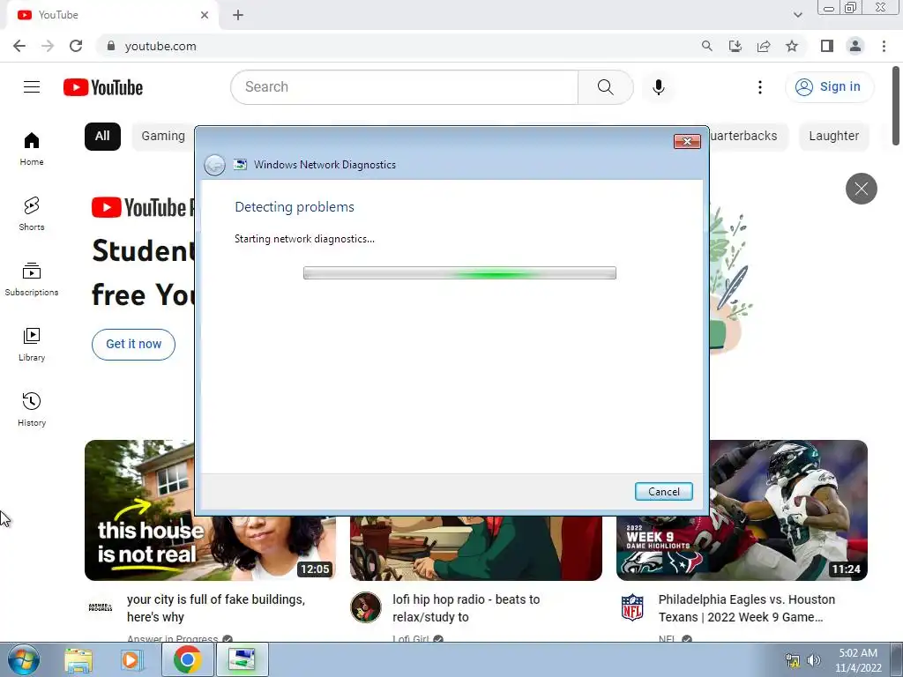Image resolution: width=903 pixels, height=677 pixels.
Task: Dismiss the YouTube Premium promo banner
Action: (x=861, y=189)
